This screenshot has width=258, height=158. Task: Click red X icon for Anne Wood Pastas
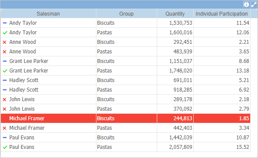[x=5, y=52]
